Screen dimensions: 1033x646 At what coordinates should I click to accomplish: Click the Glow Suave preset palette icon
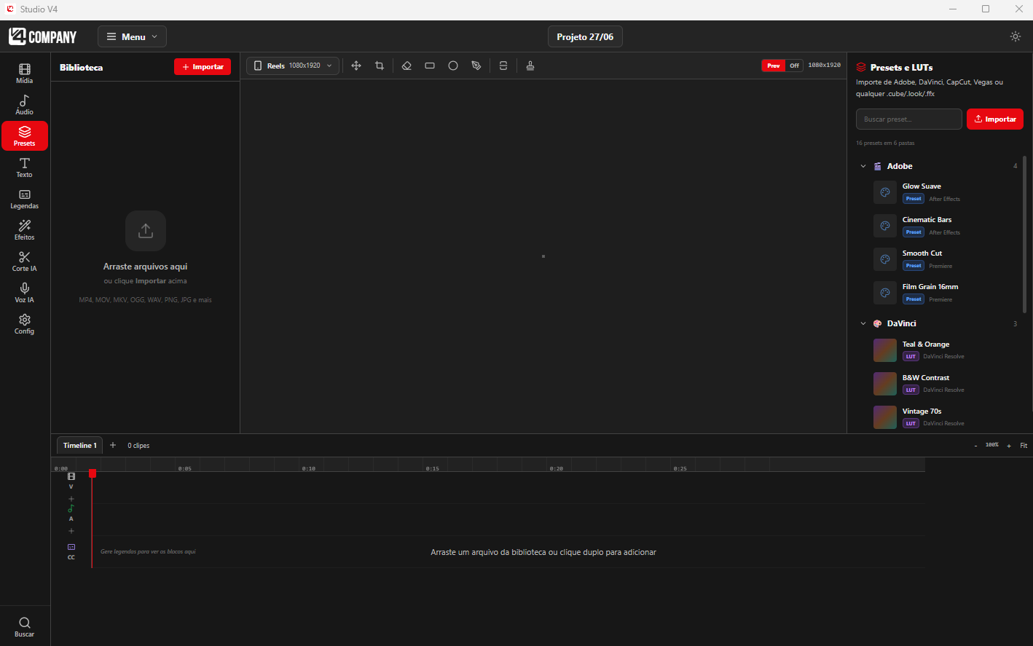(x=885, y=192)
